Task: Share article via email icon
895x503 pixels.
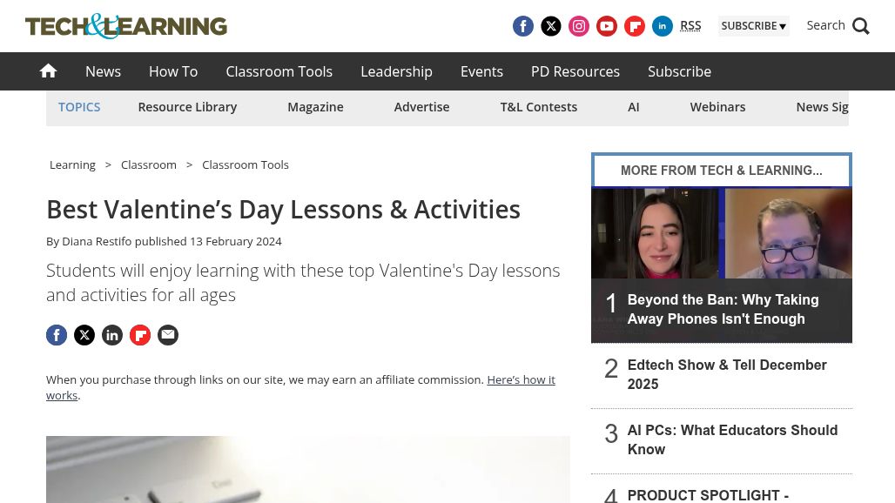Action: (x=168, y=335)
